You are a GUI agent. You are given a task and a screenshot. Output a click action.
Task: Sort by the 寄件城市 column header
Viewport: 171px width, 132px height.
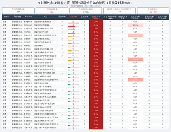[28, 17]
